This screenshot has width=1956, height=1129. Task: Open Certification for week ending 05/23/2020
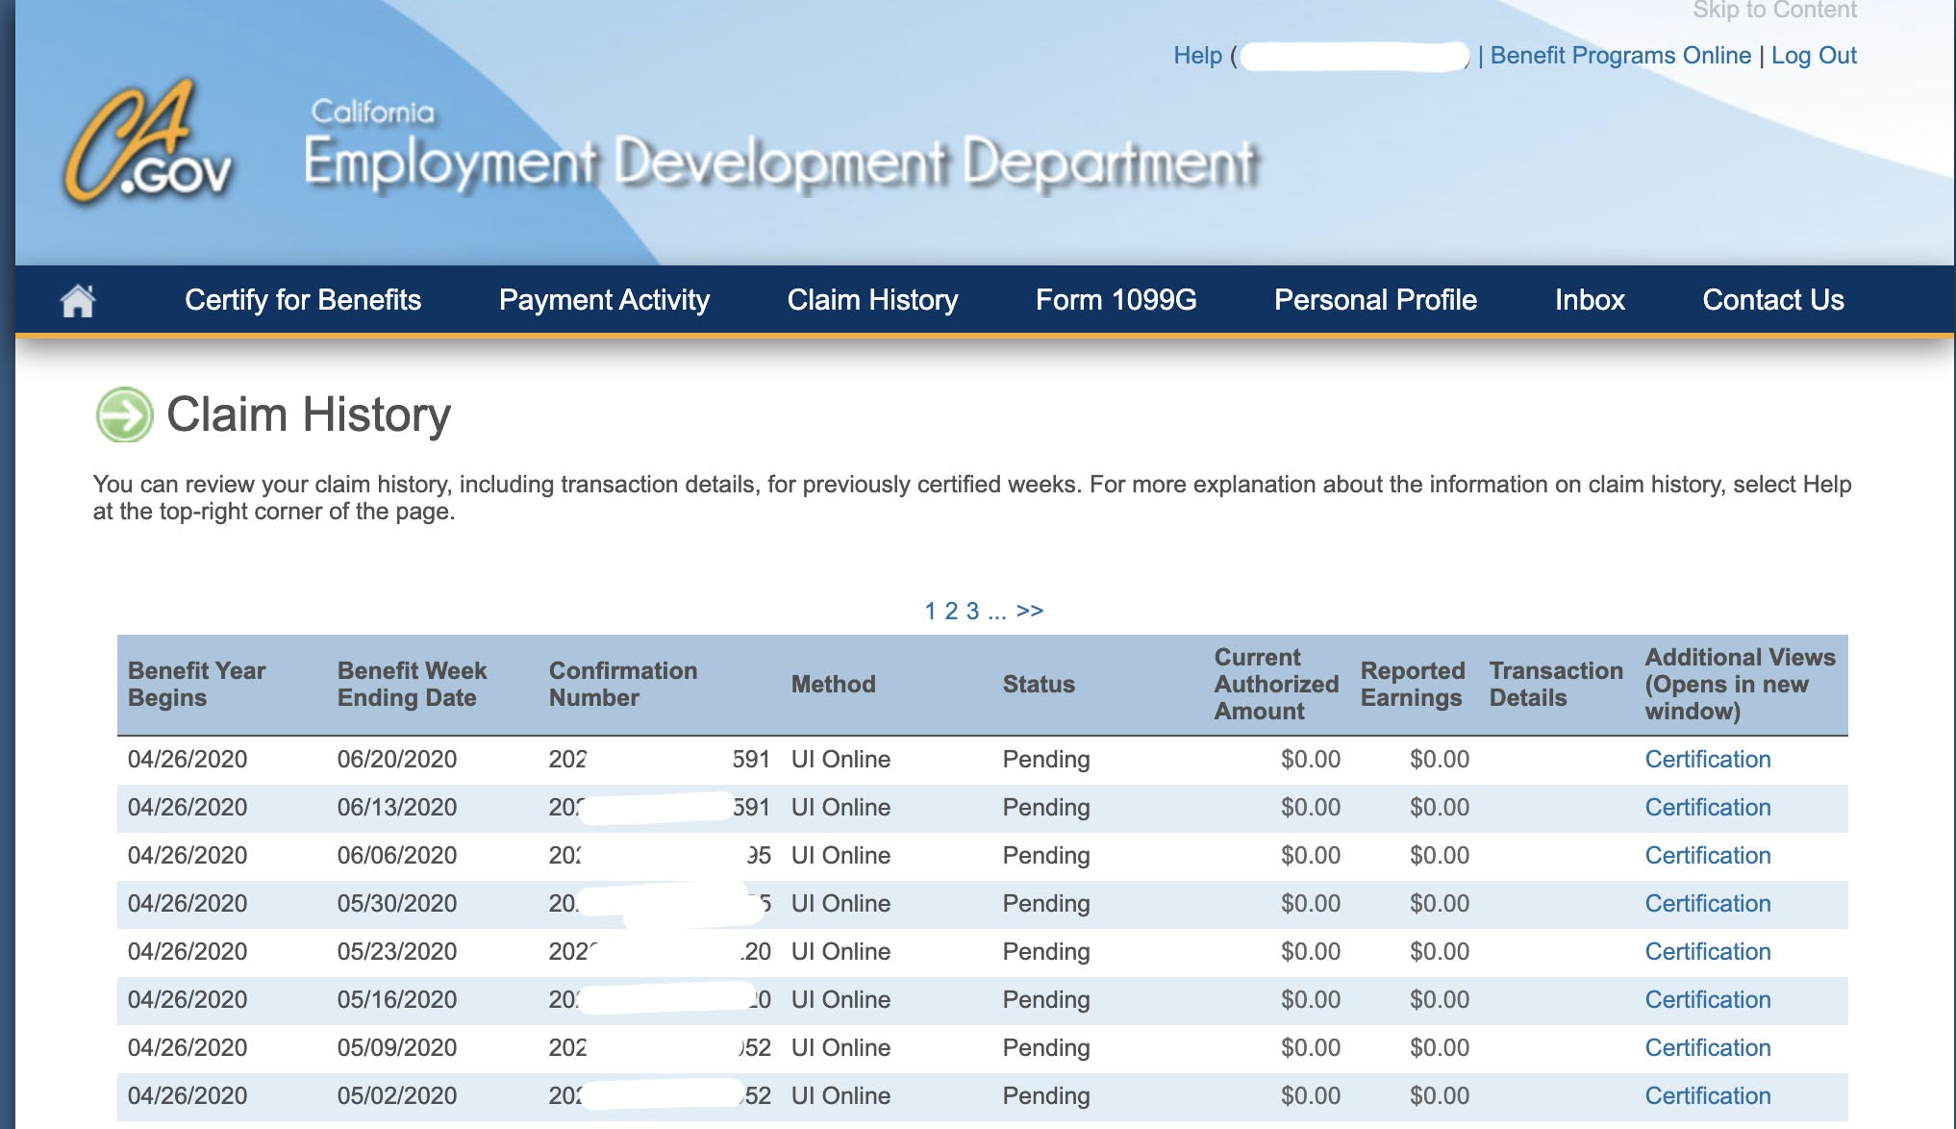pos(1708,952)
